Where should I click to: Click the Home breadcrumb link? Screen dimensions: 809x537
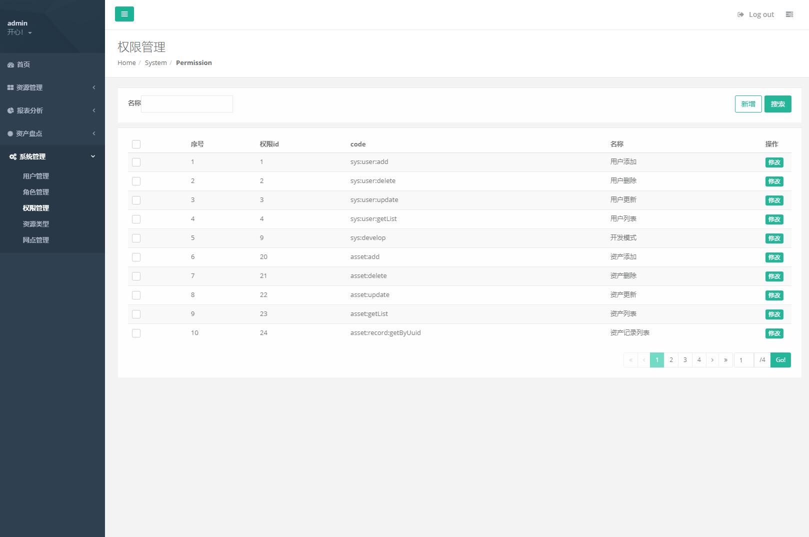click(126, 62)
